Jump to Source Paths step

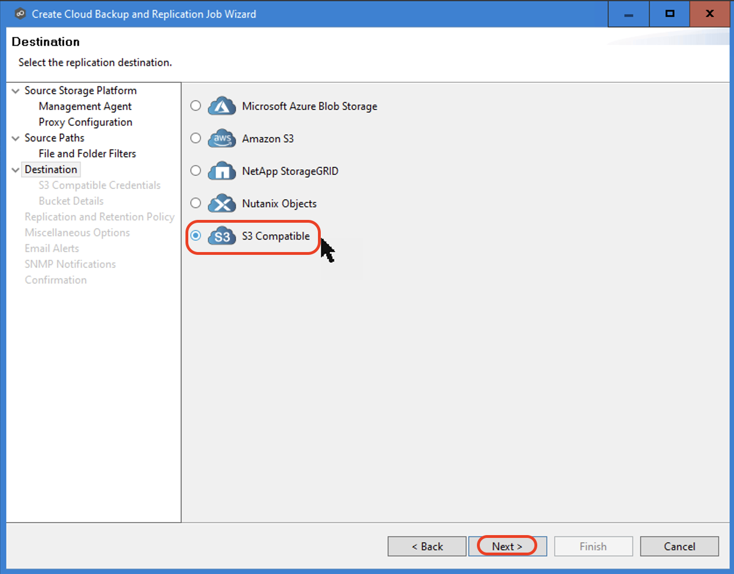coord(54,138)
